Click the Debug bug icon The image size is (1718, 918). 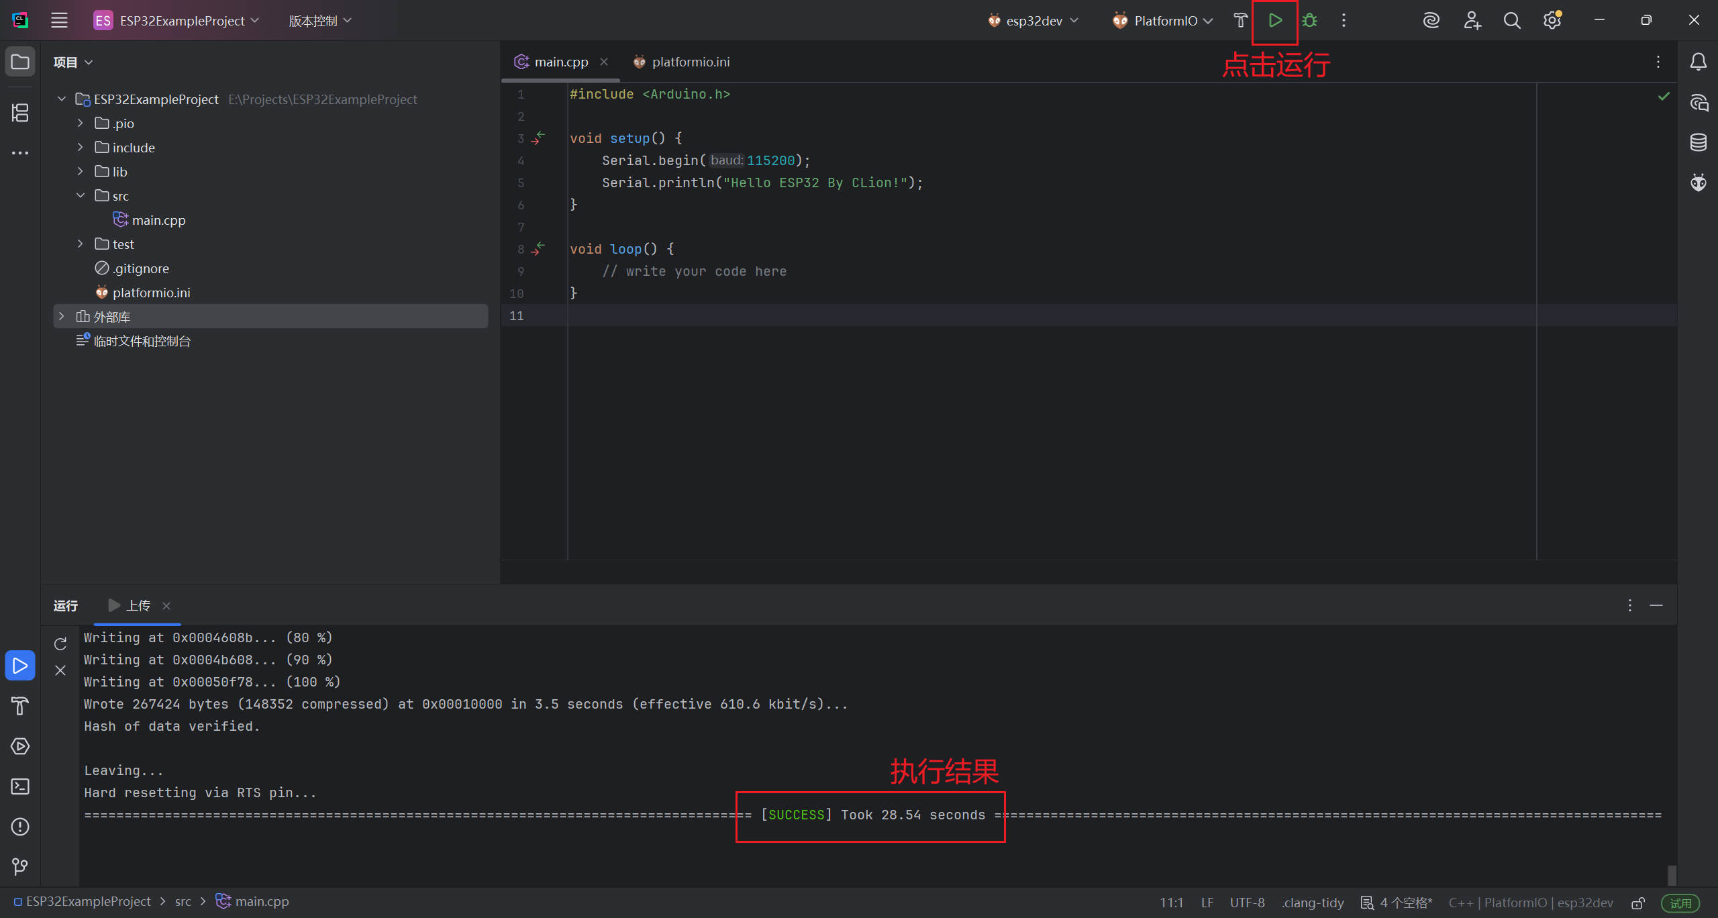click(1309, 21)
